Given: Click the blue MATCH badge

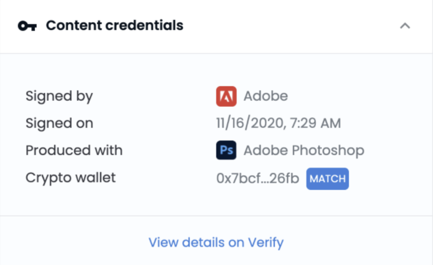Looking at the screenshot, I should (327, 179).
